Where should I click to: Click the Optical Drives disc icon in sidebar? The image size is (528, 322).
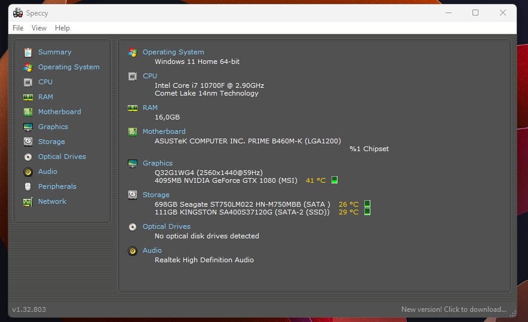pyautogui.click(x=28, y=157)
